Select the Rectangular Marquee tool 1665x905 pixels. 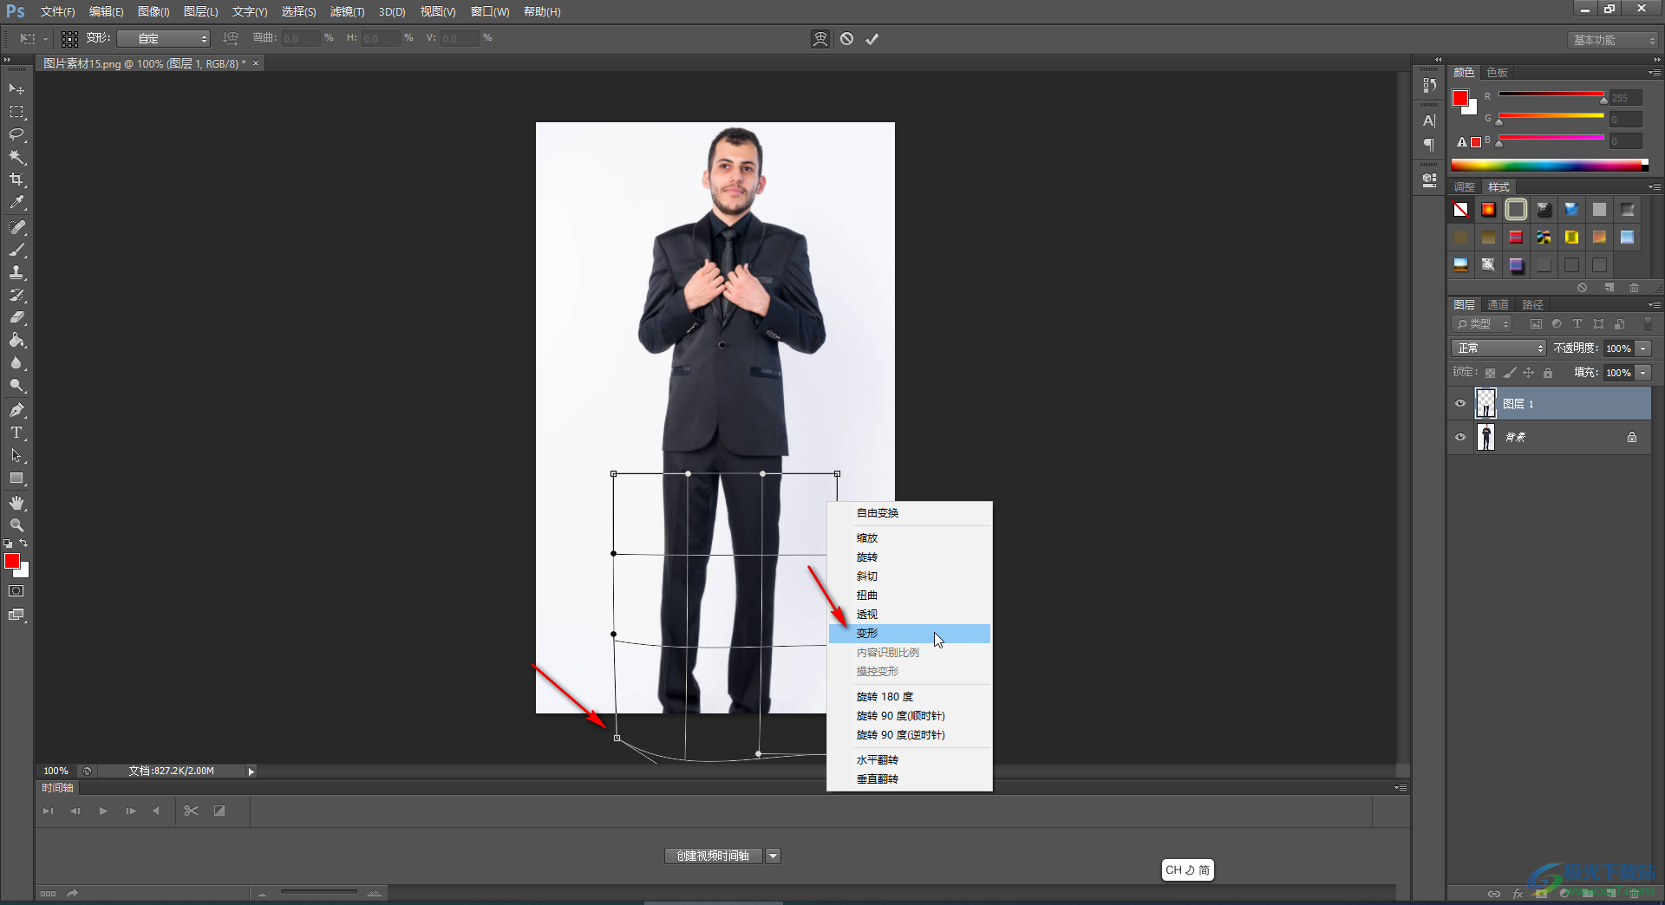(x=16, y=112)
